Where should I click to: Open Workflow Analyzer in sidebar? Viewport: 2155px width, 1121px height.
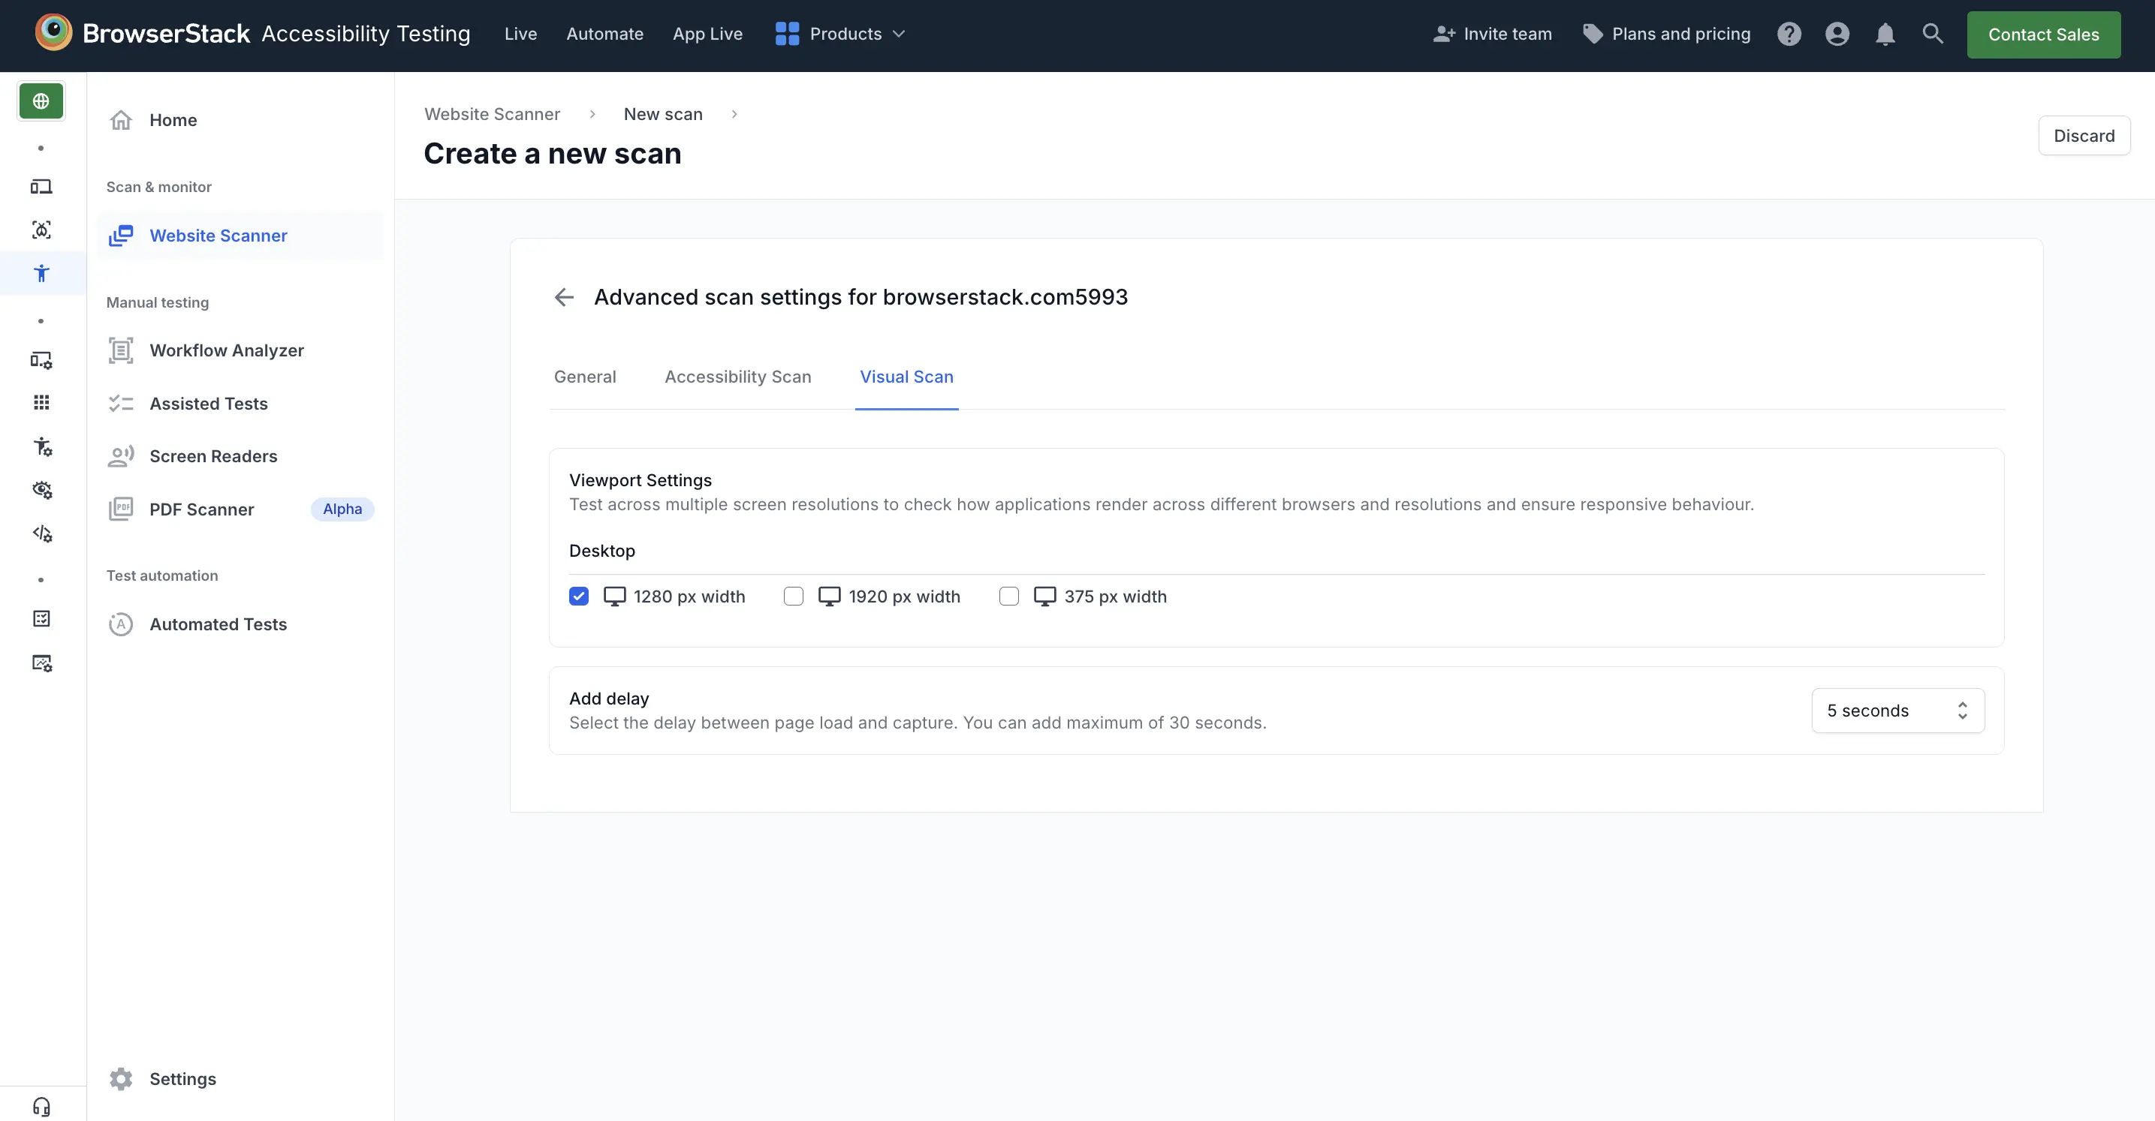click(226, 350)
